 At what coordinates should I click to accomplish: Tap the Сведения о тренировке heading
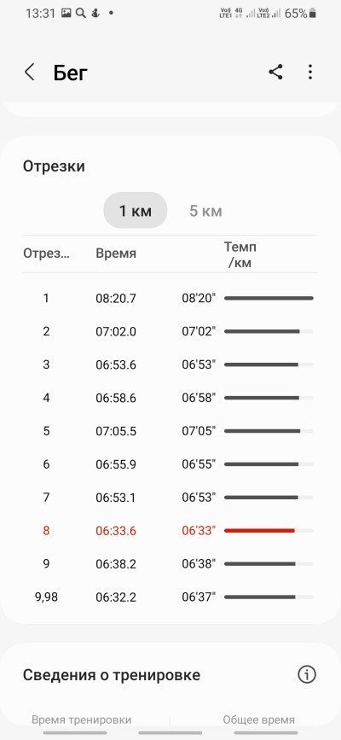click(112, 675)
